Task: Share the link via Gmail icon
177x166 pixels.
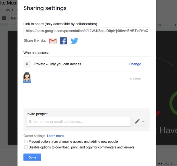Action: coord(53,41)
